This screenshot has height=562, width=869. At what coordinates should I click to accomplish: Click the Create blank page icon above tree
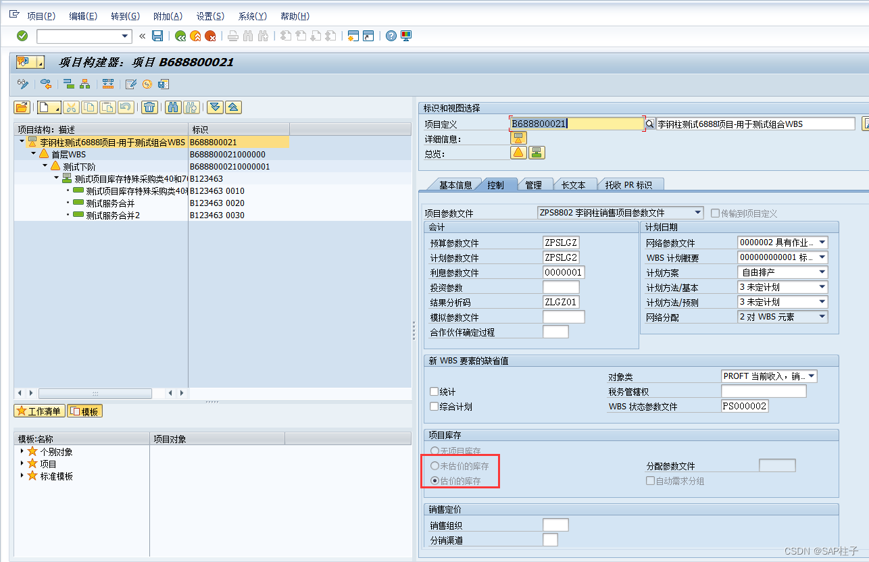point(49,107)
